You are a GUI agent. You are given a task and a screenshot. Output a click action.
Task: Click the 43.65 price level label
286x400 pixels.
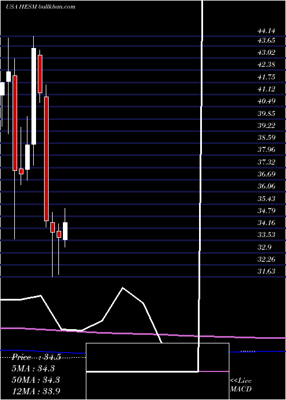click(x=267, y=40)
